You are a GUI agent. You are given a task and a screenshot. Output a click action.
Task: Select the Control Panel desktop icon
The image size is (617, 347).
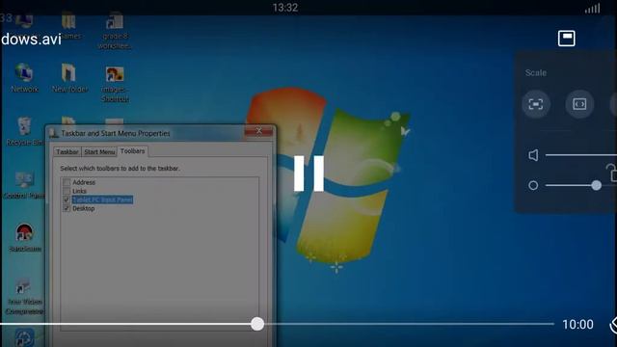tap(23, 185)
